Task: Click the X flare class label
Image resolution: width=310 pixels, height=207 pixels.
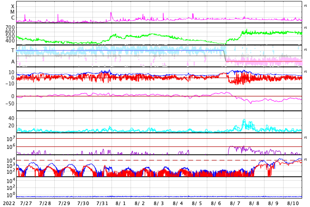Action: [x=13, y=6]
